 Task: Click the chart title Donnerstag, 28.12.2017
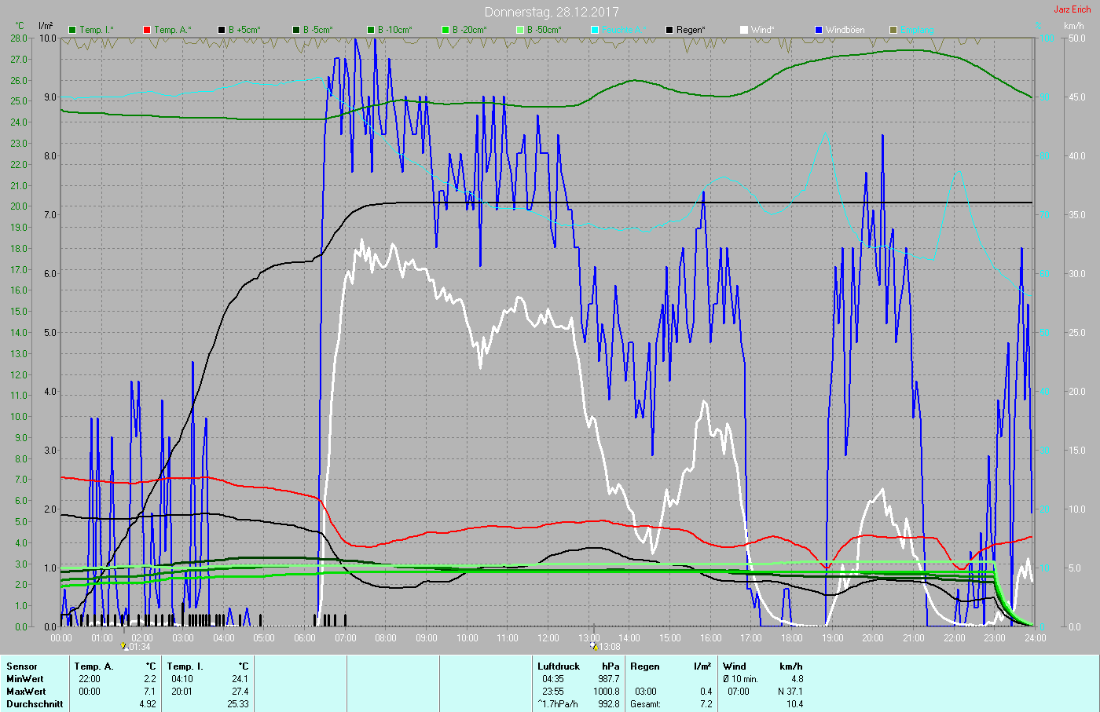tap(552, 12)
